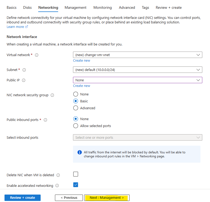
Task: Click the Enable accelerated networking info icon
Action: point(57,186)
